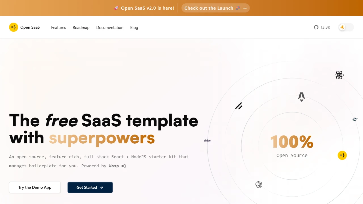The image size is (363, 204).
Task: Open the Blog page
Action: tap(134, 27)
